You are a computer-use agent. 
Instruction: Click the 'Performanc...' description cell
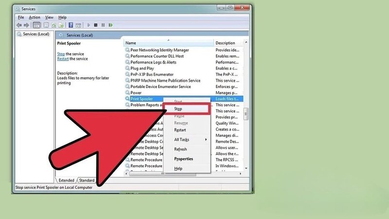pos(227,62)
